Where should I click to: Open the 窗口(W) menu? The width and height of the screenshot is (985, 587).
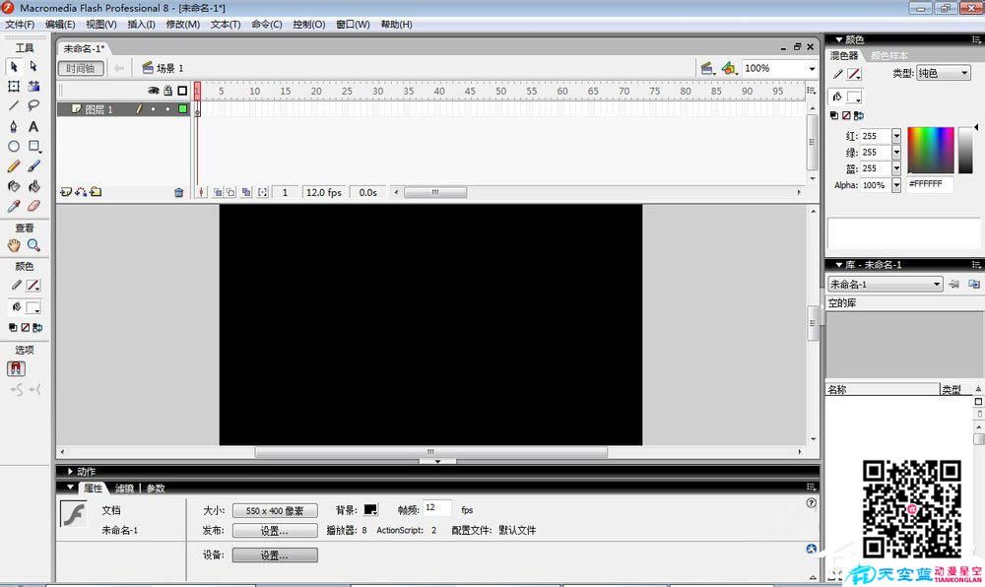(x=353, y=25)
